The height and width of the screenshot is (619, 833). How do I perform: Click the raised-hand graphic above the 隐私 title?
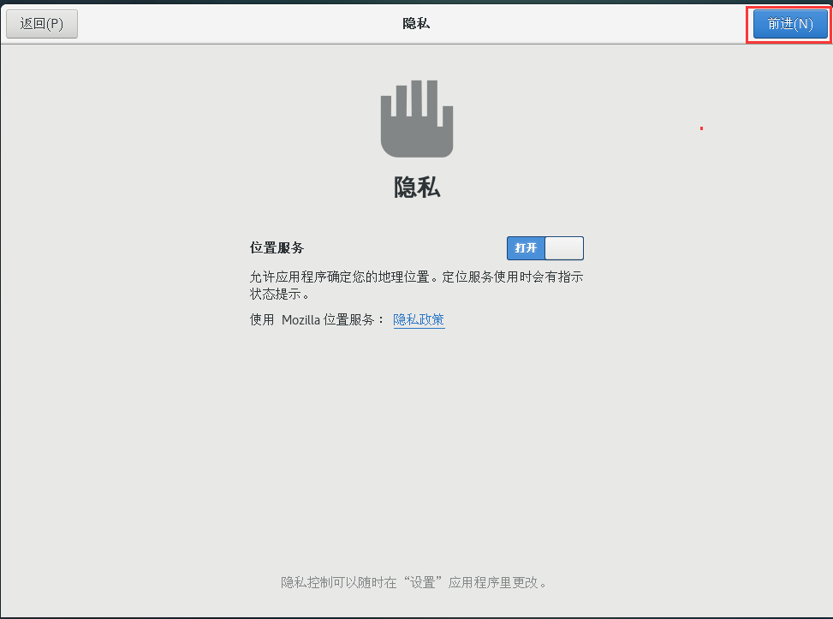pyautogui.click(x=417, y=119)
